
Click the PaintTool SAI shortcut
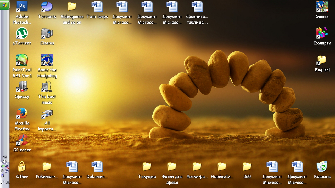[x=22, y=60]
